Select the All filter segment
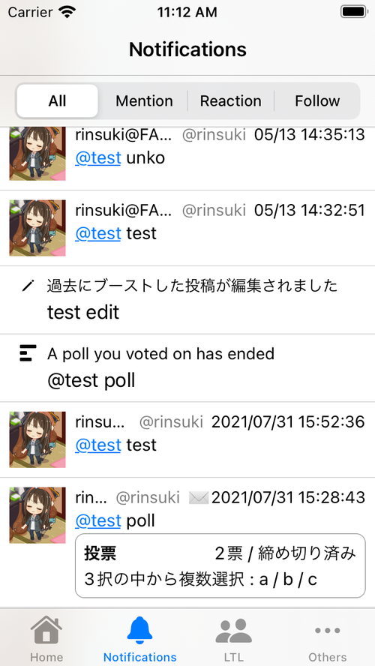This screenshot has height=666, width=375. (57, 100)
